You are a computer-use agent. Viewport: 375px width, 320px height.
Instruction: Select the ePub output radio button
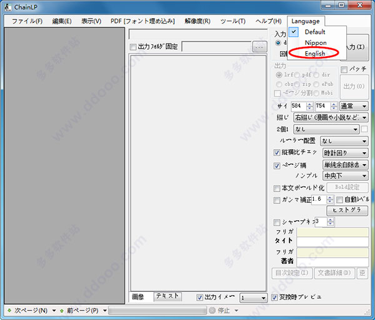click(316, 84)
